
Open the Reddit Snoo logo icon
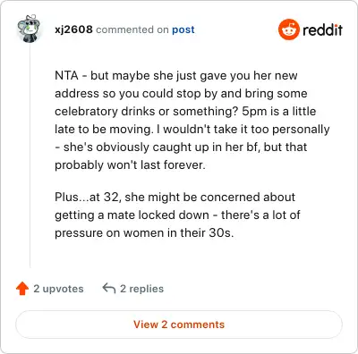pos(288,29)
